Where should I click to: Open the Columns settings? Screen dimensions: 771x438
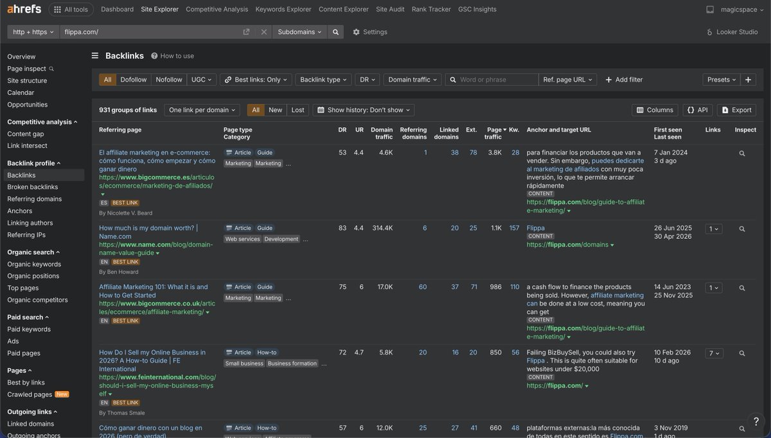[655, 110]
